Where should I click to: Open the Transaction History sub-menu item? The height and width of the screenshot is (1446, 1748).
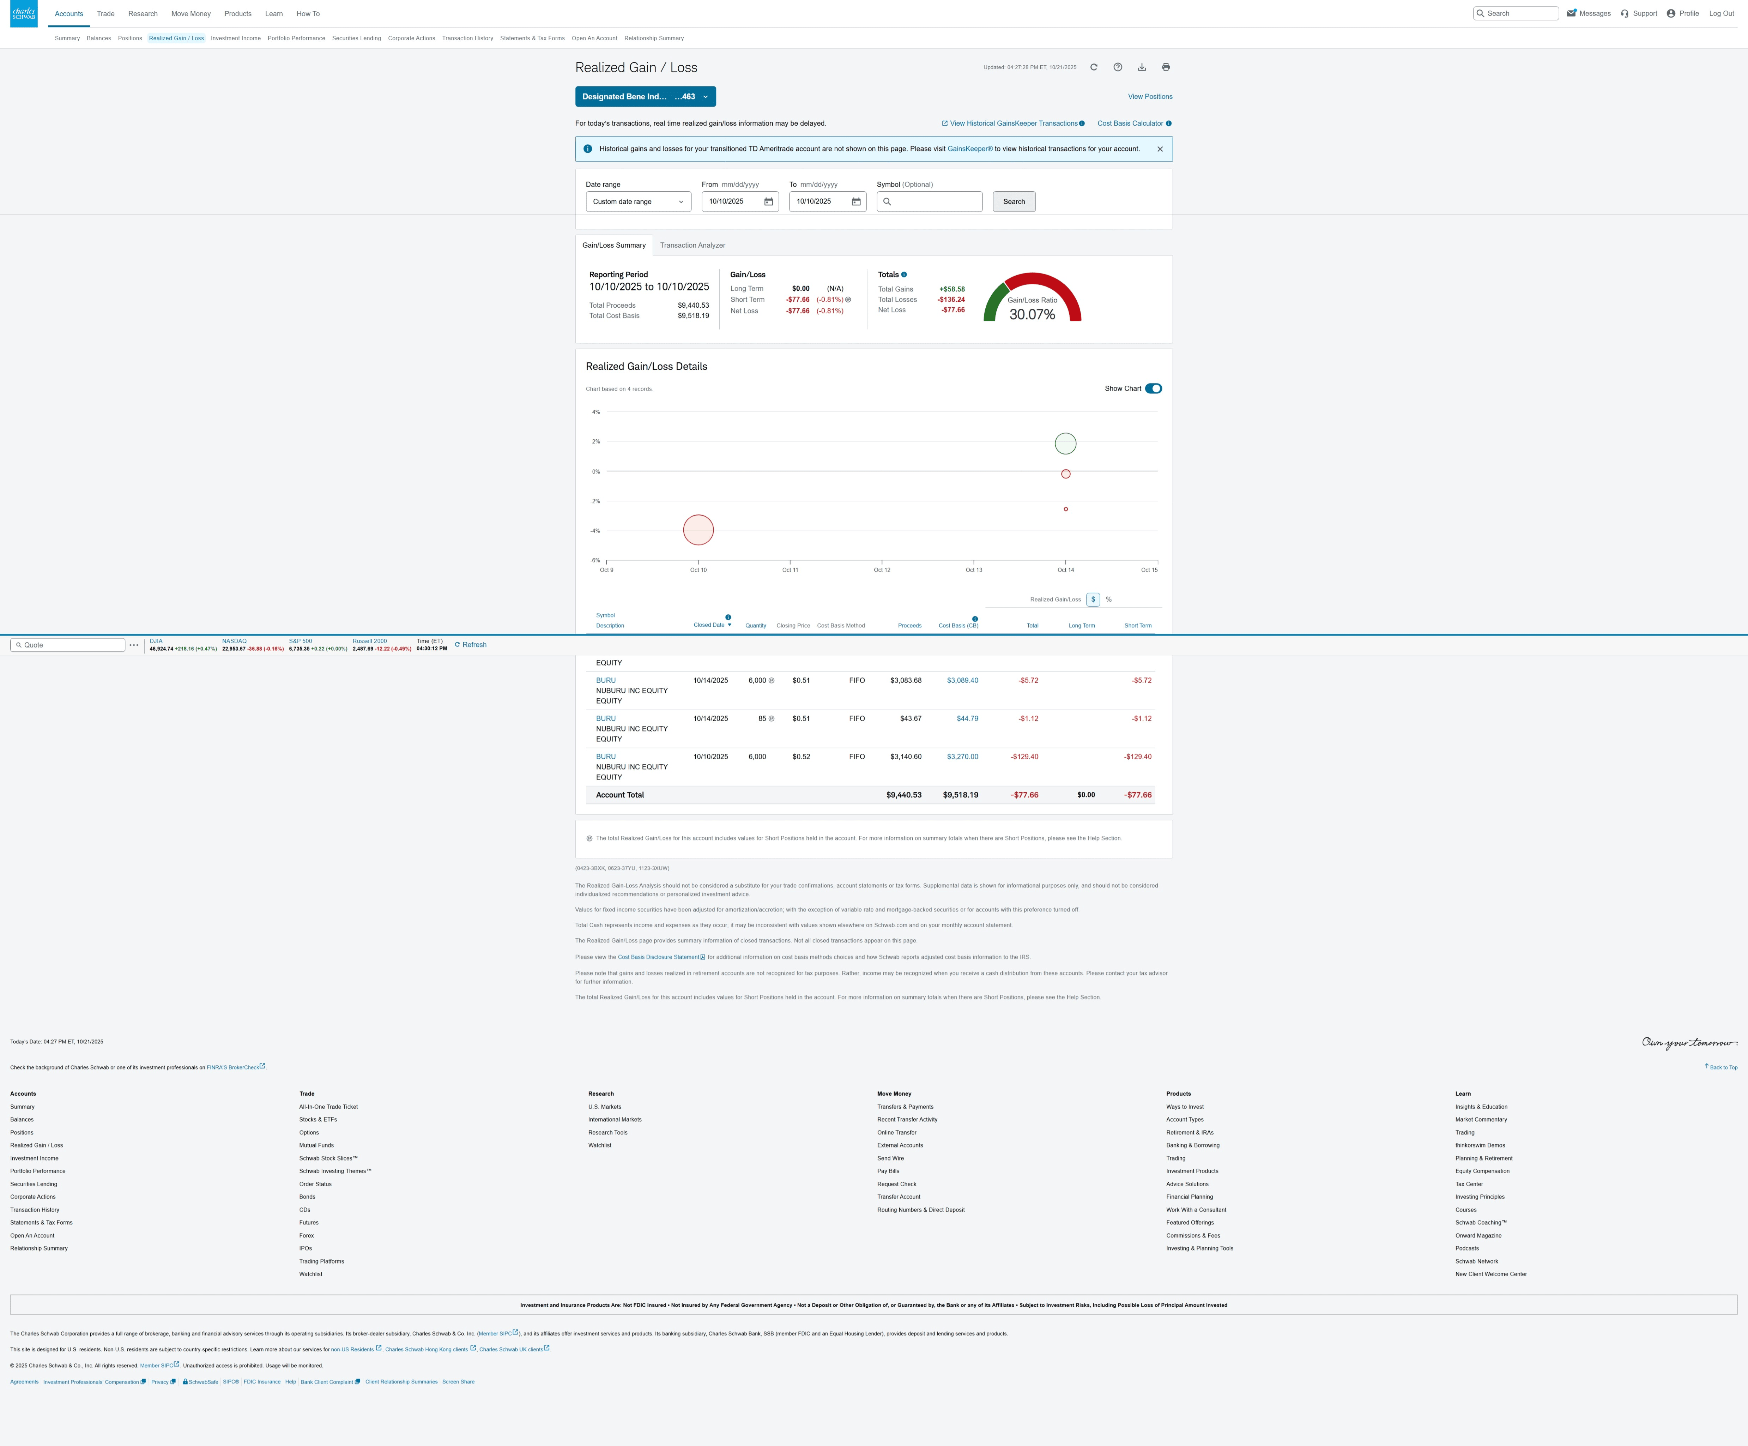(467, 38)
